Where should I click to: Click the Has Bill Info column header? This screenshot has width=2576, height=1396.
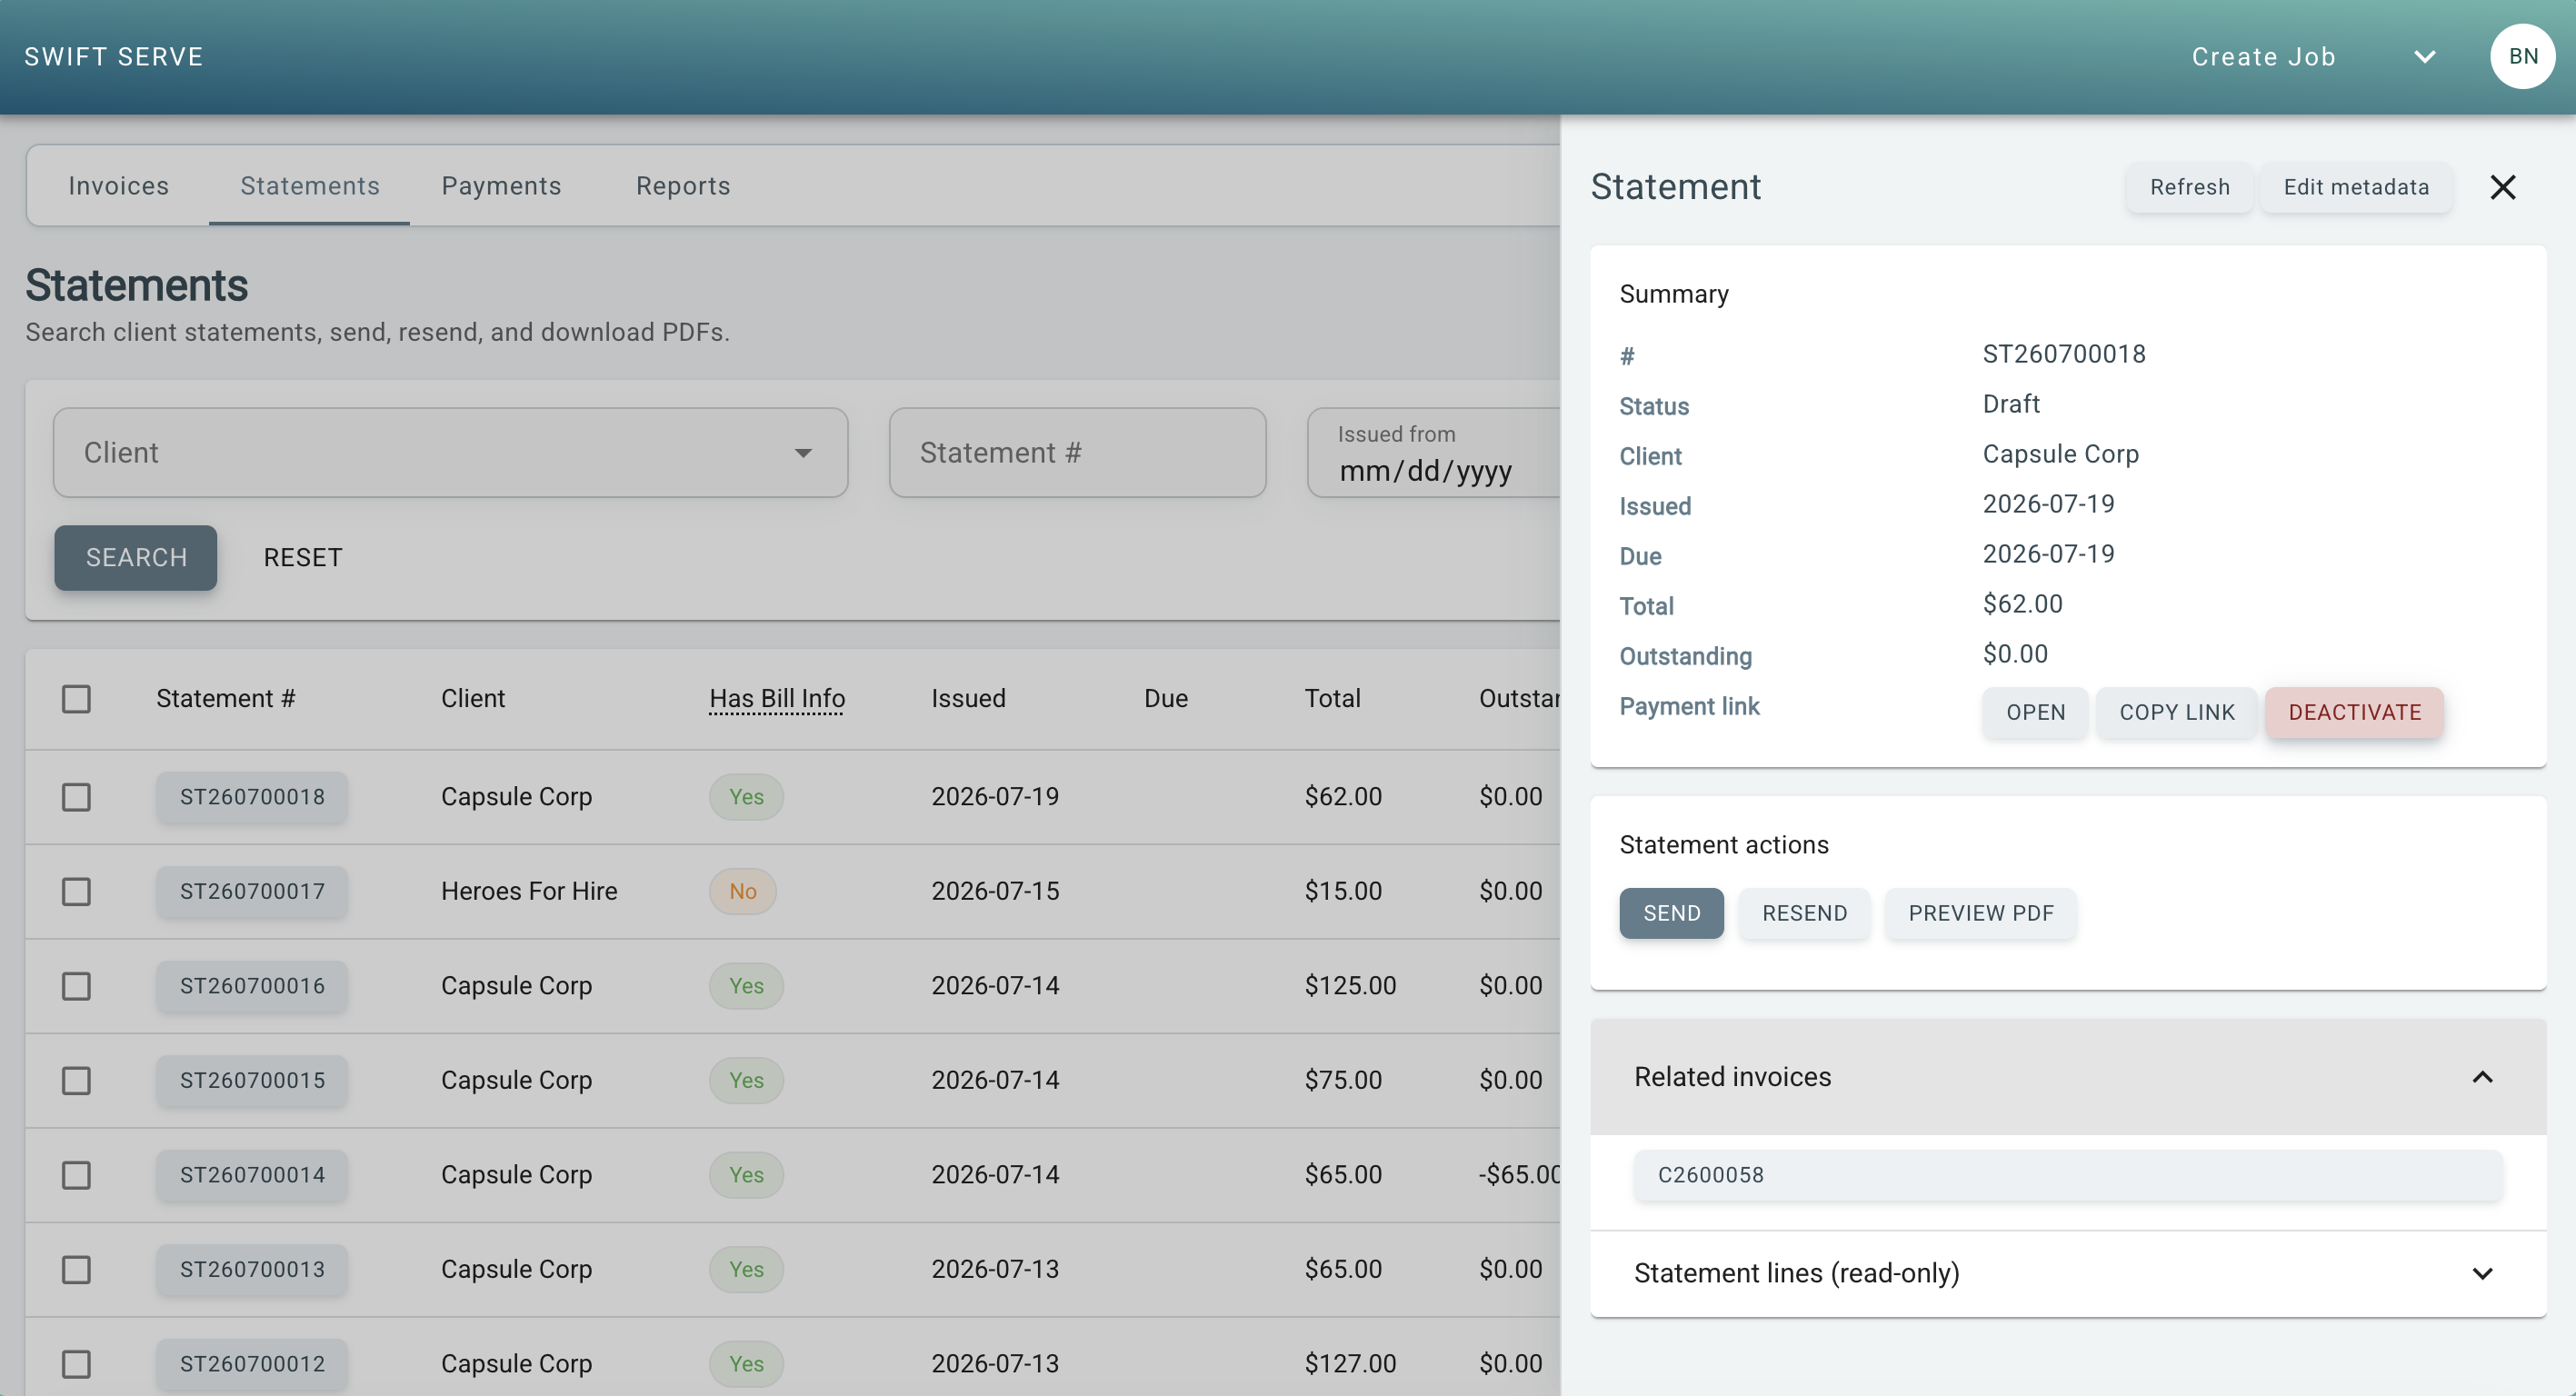coord(777,699)
